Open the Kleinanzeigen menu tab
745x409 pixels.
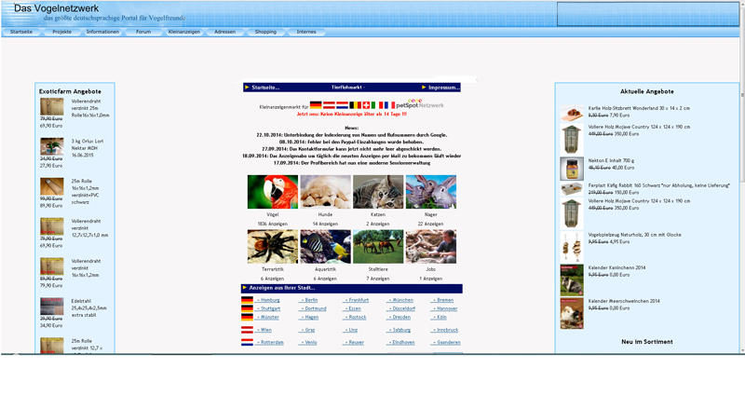pos(183,32)
